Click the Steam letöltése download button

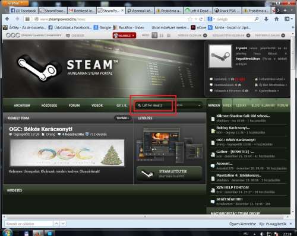[169, 173]
